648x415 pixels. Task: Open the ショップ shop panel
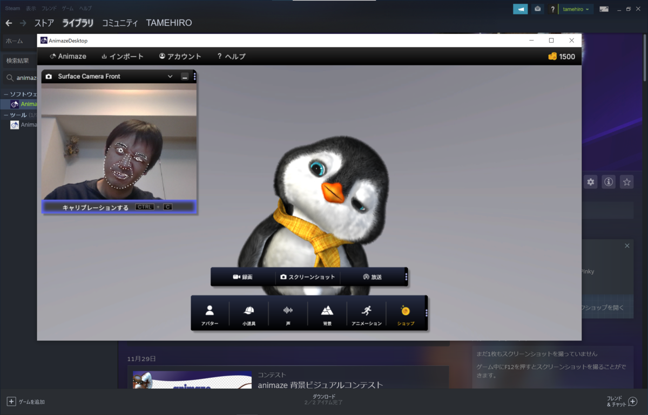click(406, 316)
